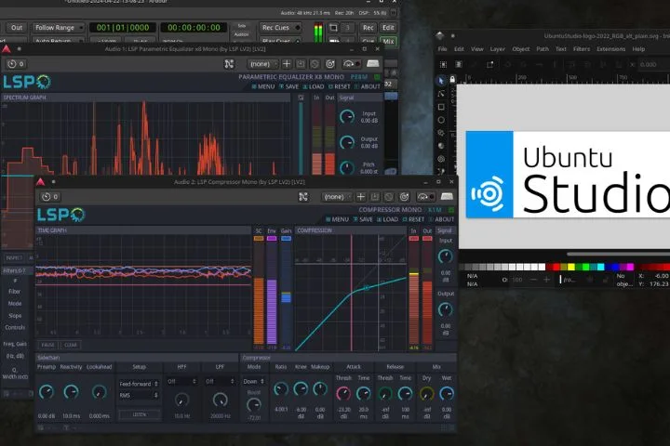Open the RMS sidechain mode dropdown
670x446 pixels.
(x=139, y=395)
